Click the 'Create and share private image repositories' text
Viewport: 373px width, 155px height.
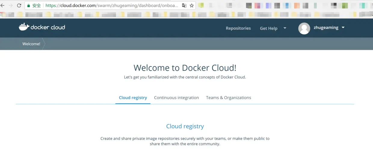185,141
